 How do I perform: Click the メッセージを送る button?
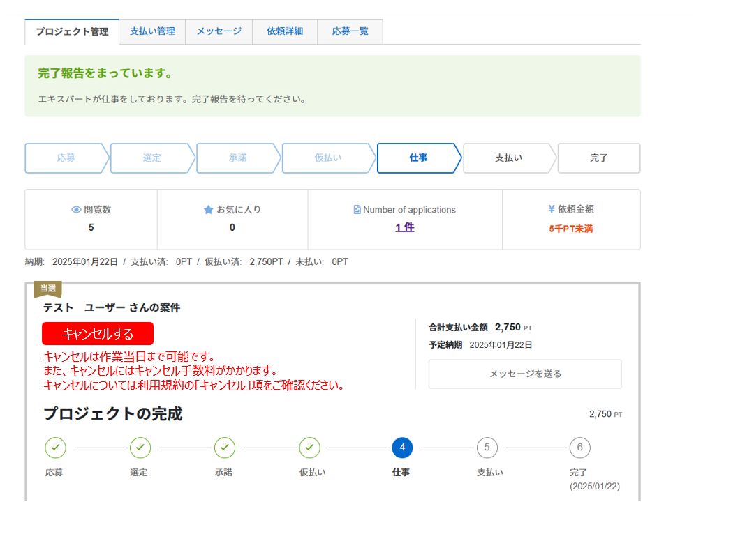click(525, 374)
